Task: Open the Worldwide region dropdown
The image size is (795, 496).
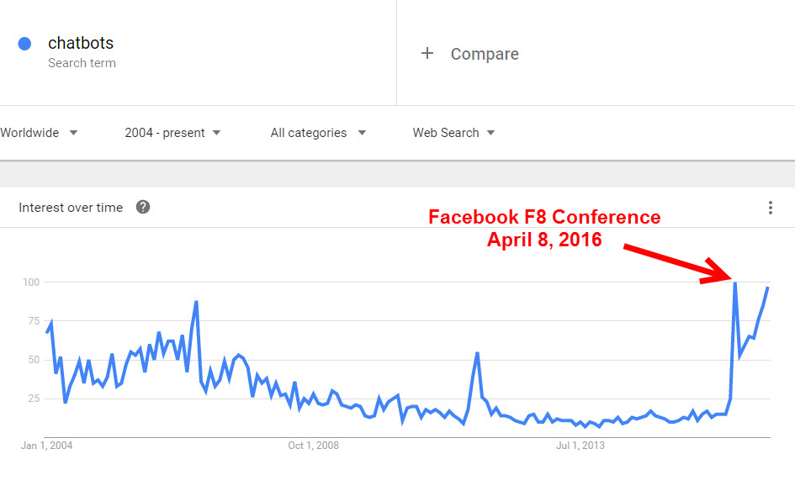Action: click(39, 133)
